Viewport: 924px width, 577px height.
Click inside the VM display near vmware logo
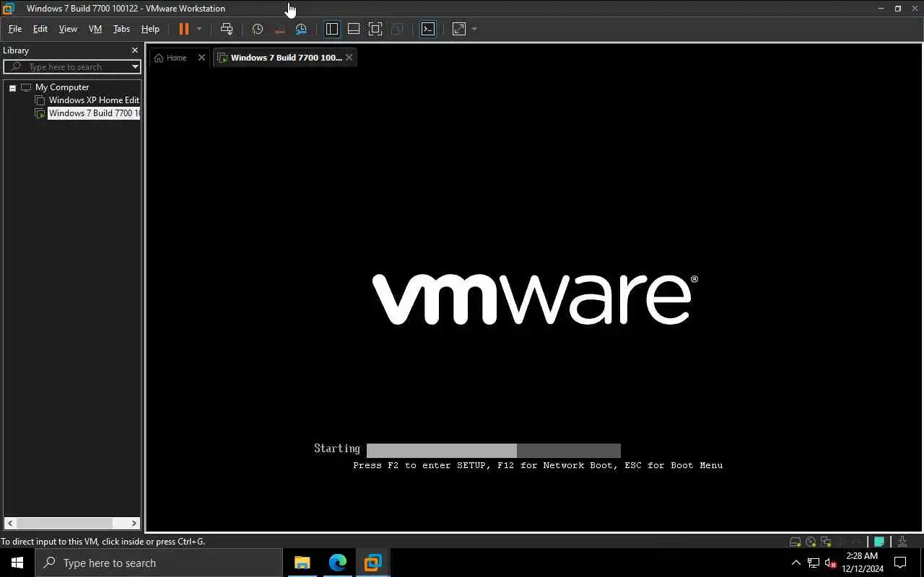(x=534, y=298)
